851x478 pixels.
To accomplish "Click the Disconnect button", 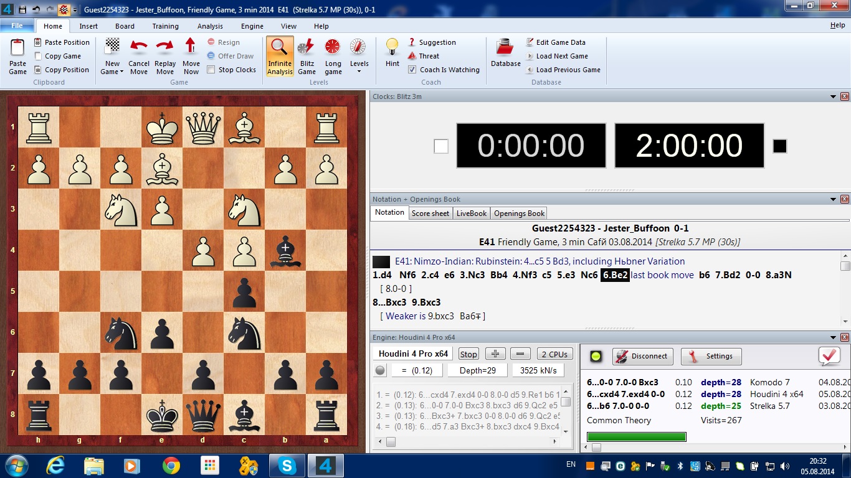I will (641, 356).
